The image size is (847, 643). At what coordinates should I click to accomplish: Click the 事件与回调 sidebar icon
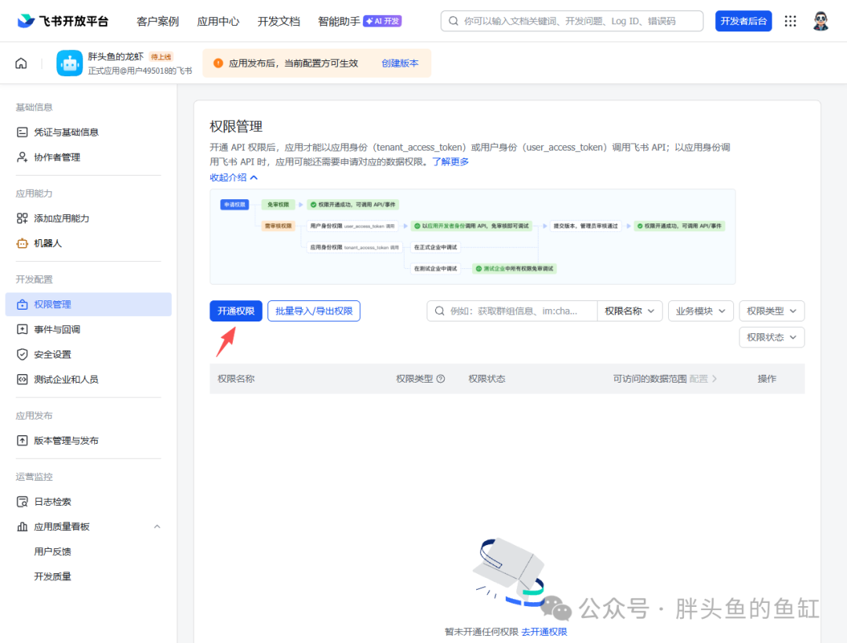22,329
